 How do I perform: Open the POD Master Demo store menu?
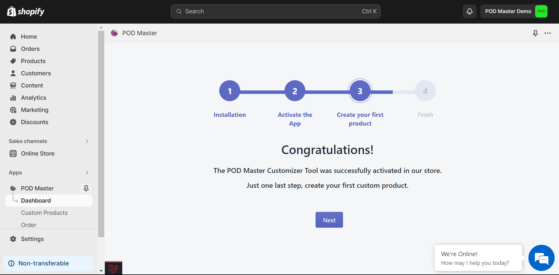pos(514,11)
